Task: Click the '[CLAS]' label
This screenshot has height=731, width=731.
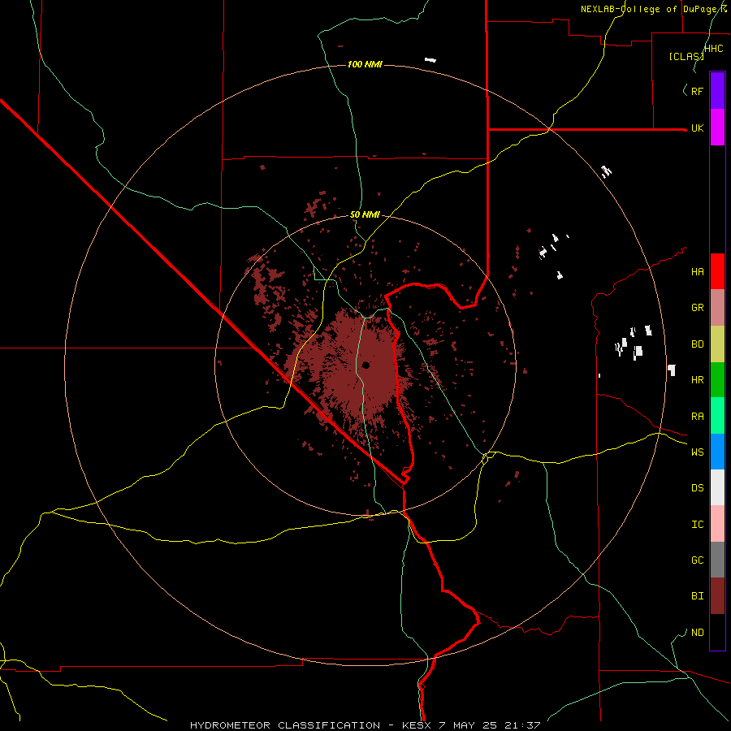Action: click(x=686, y=56)
